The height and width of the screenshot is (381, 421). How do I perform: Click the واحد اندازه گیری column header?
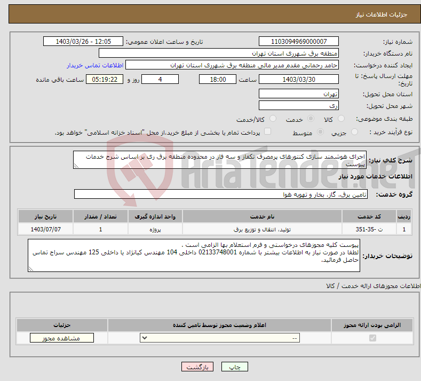point(155,216)
